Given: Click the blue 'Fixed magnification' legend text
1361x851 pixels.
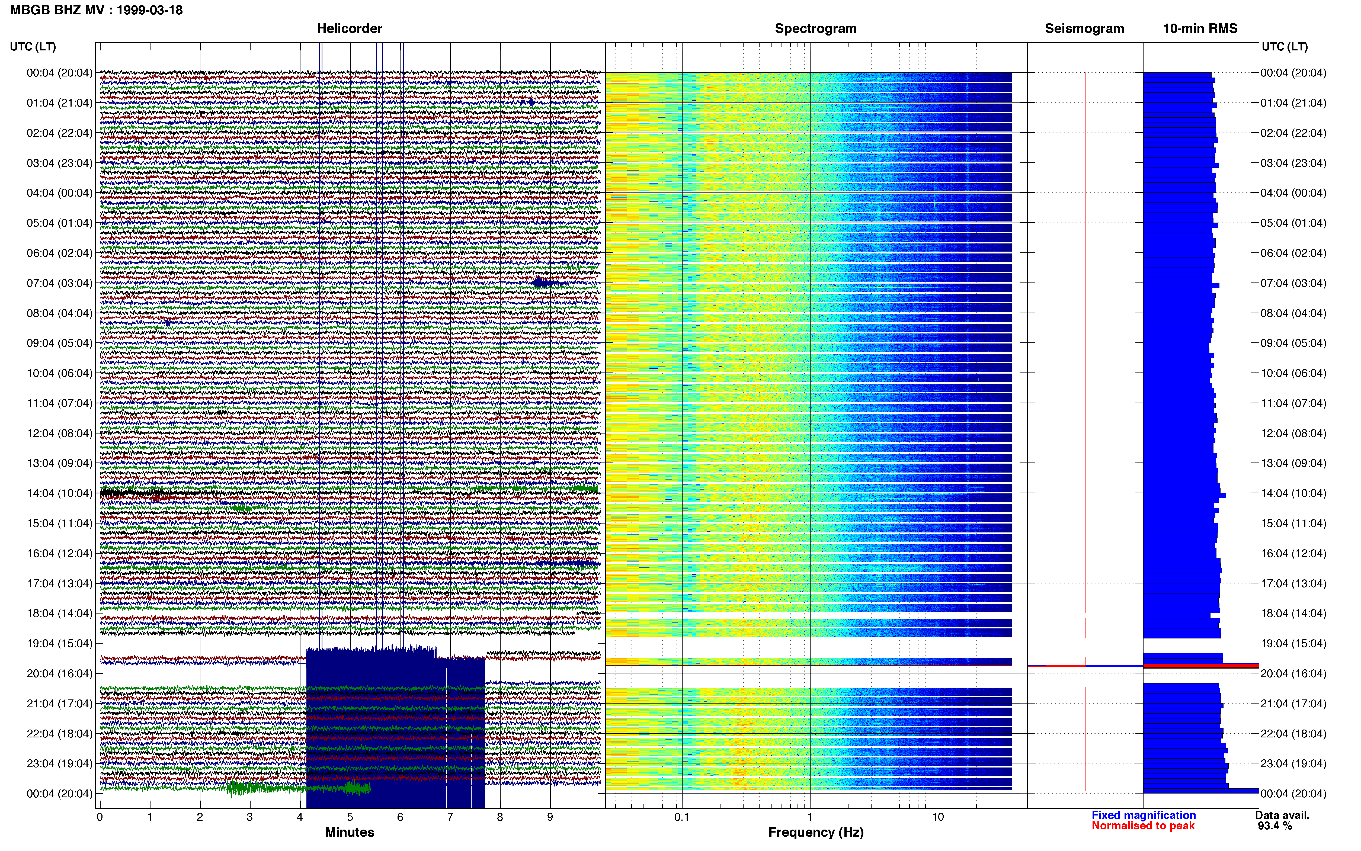Looking at the screenshot, I should tap(1144, 815).
